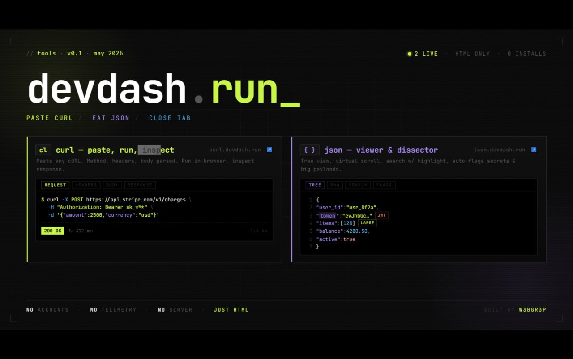Click the "PASTE CURL" tagline text
Image resolution: width=573 pixels, height=359 pixels.
pyautogui.click(x=50, y=118)
